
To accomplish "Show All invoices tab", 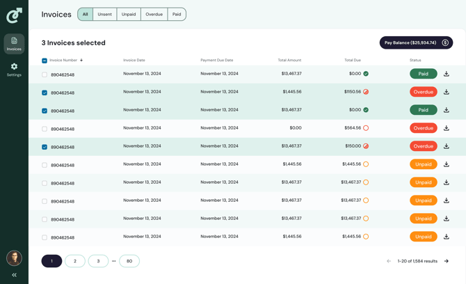I will click(x=86, y=15).
